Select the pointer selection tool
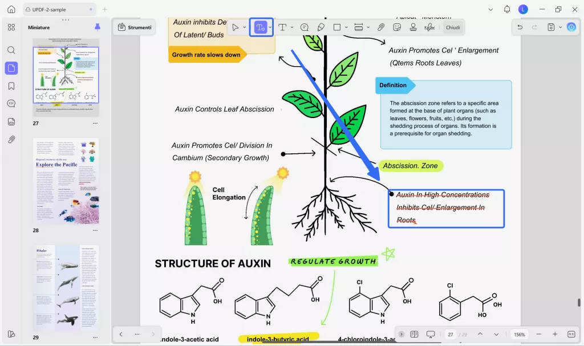584x346 pixels. pos(235,27)
